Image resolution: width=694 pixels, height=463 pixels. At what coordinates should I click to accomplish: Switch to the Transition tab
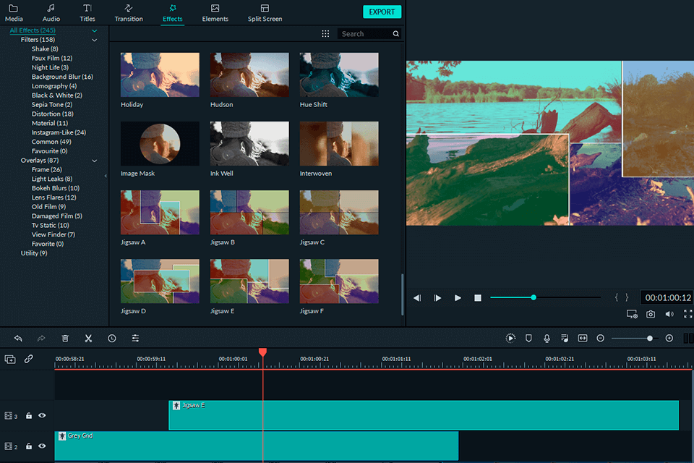tap(129, 12)
